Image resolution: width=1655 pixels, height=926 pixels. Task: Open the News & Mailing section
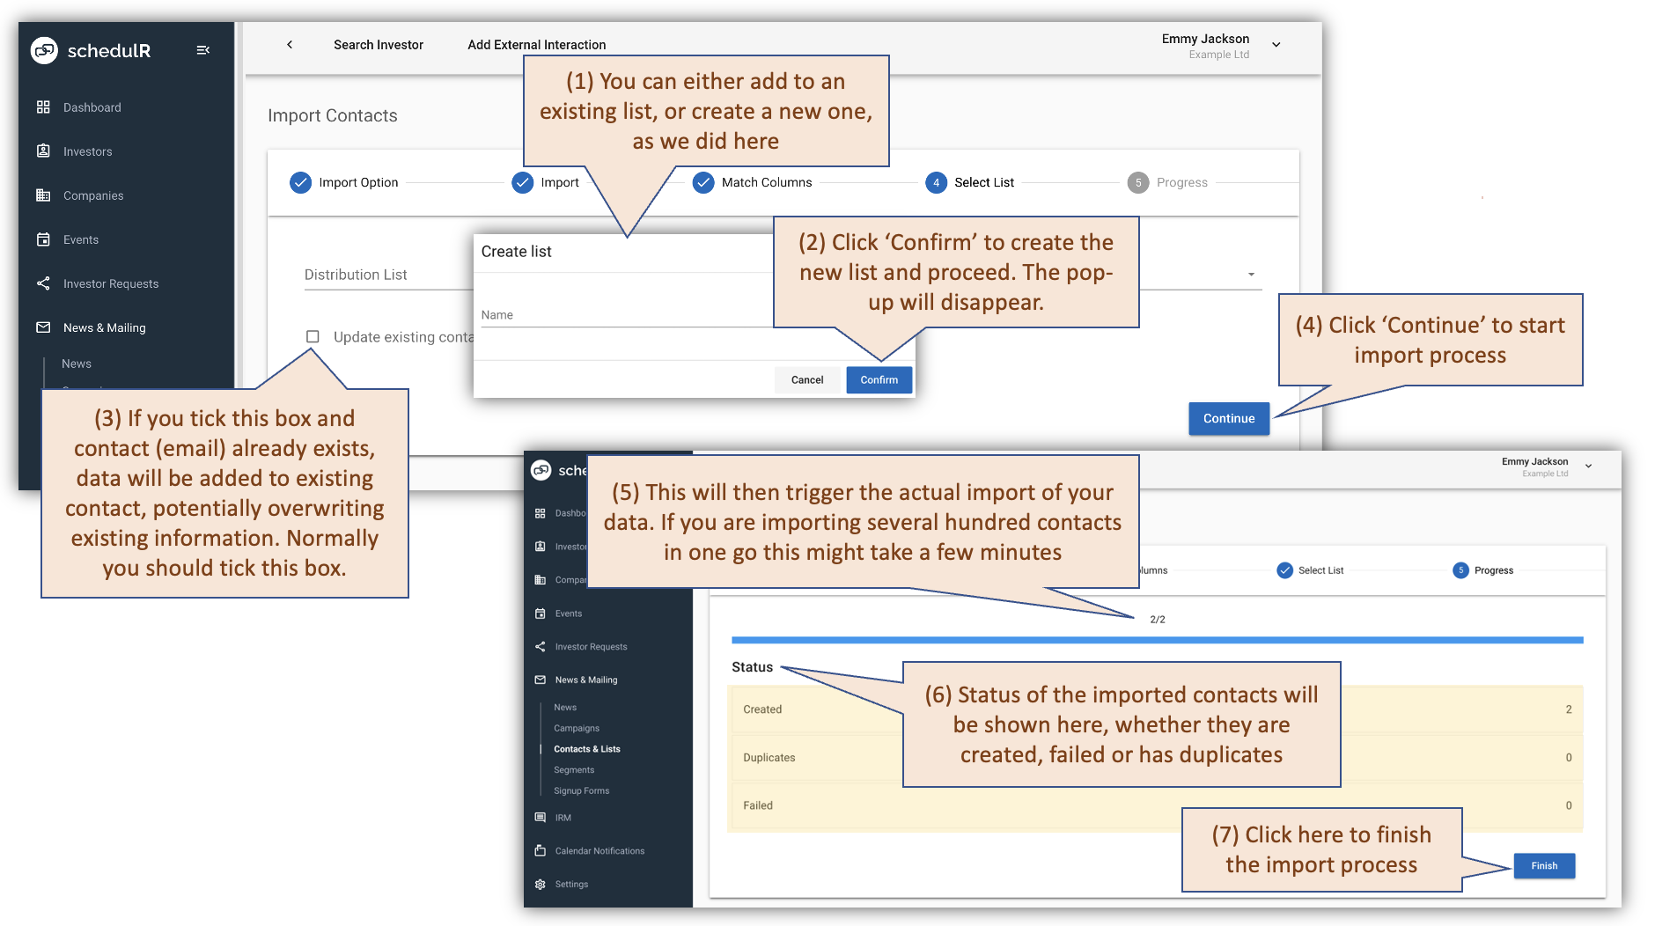pos(102,327)
